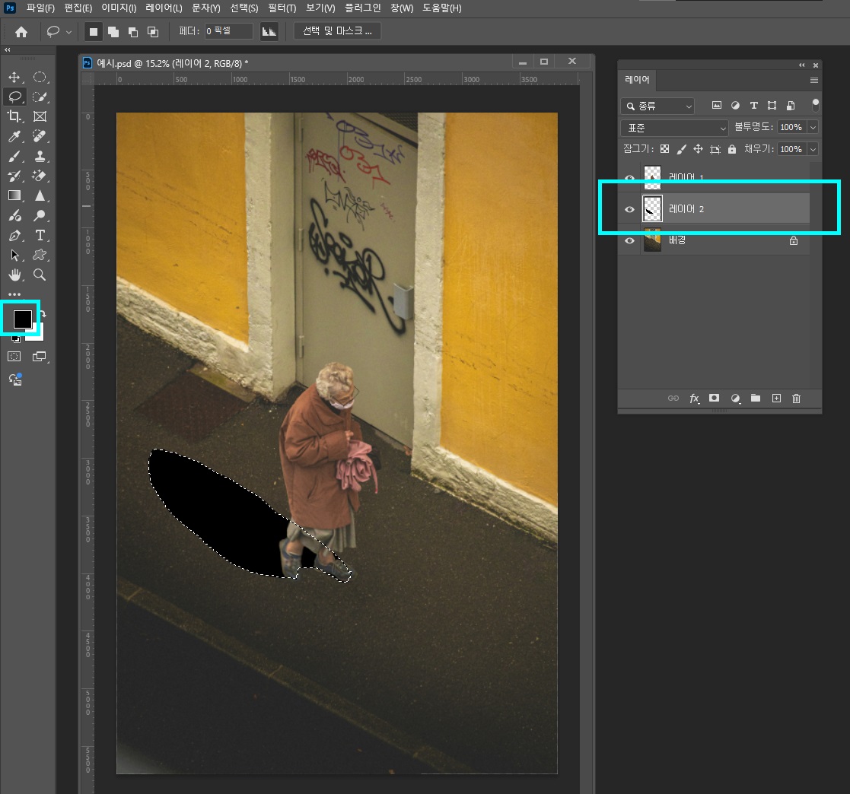Select the Elliptical Marquee tool

(x=40, y=77)
